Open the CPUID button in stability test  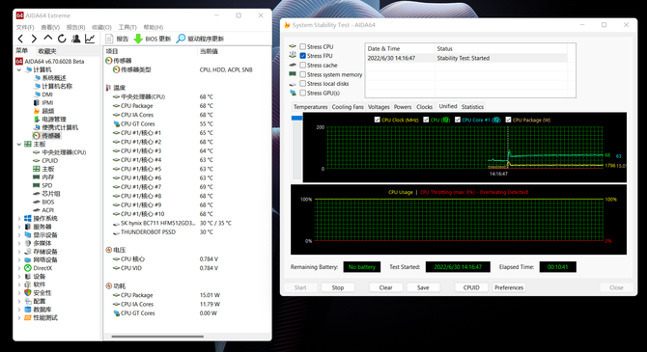471,287
